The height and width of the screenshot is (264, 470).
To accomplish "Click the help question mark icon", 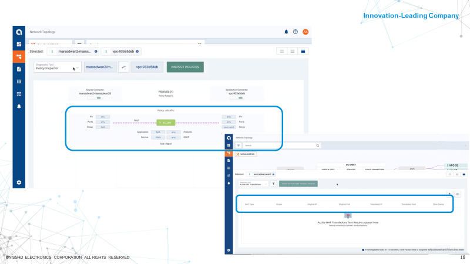I will [296, 32].
